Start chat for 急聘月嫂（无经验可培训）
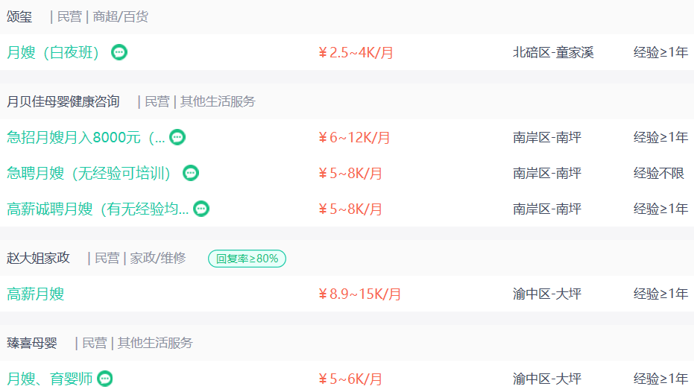The width and height of the screenshot is (694, 392). 191,173
